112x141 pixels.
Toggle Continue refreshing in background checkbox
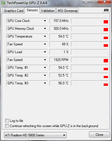click(x=7, y=126)
